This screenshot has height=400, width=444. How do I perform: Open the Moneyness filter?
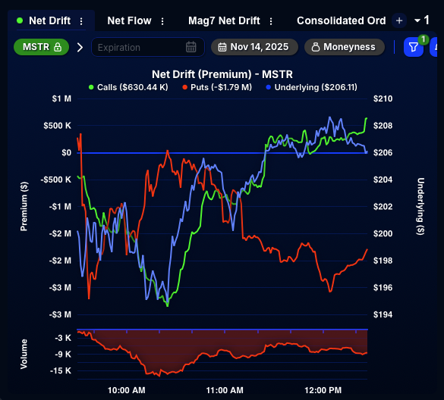point(345,47)
